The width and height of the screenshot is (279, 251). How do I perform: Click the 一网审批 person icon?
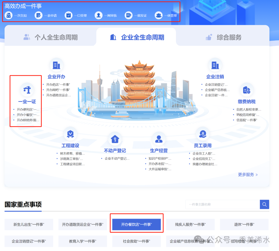[99, 15]
